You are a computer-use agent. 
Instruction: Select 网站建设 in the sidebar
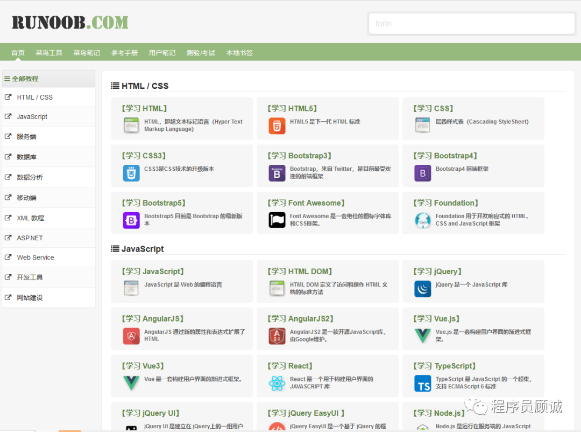[48, 298]
